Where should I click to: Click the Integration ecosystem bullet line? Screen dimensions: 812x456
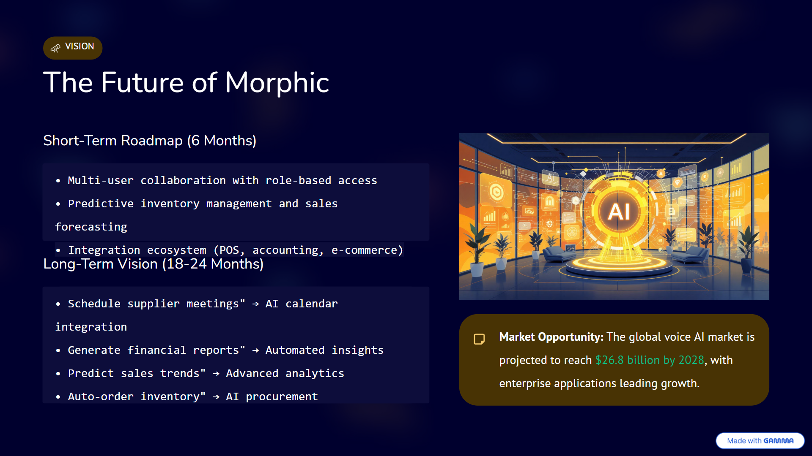236,250
